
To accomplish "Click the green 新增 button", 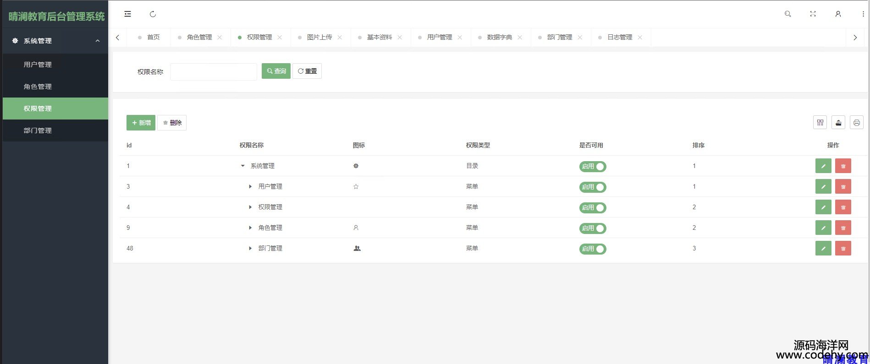I will pyautogui.click(x=141, y=123).
